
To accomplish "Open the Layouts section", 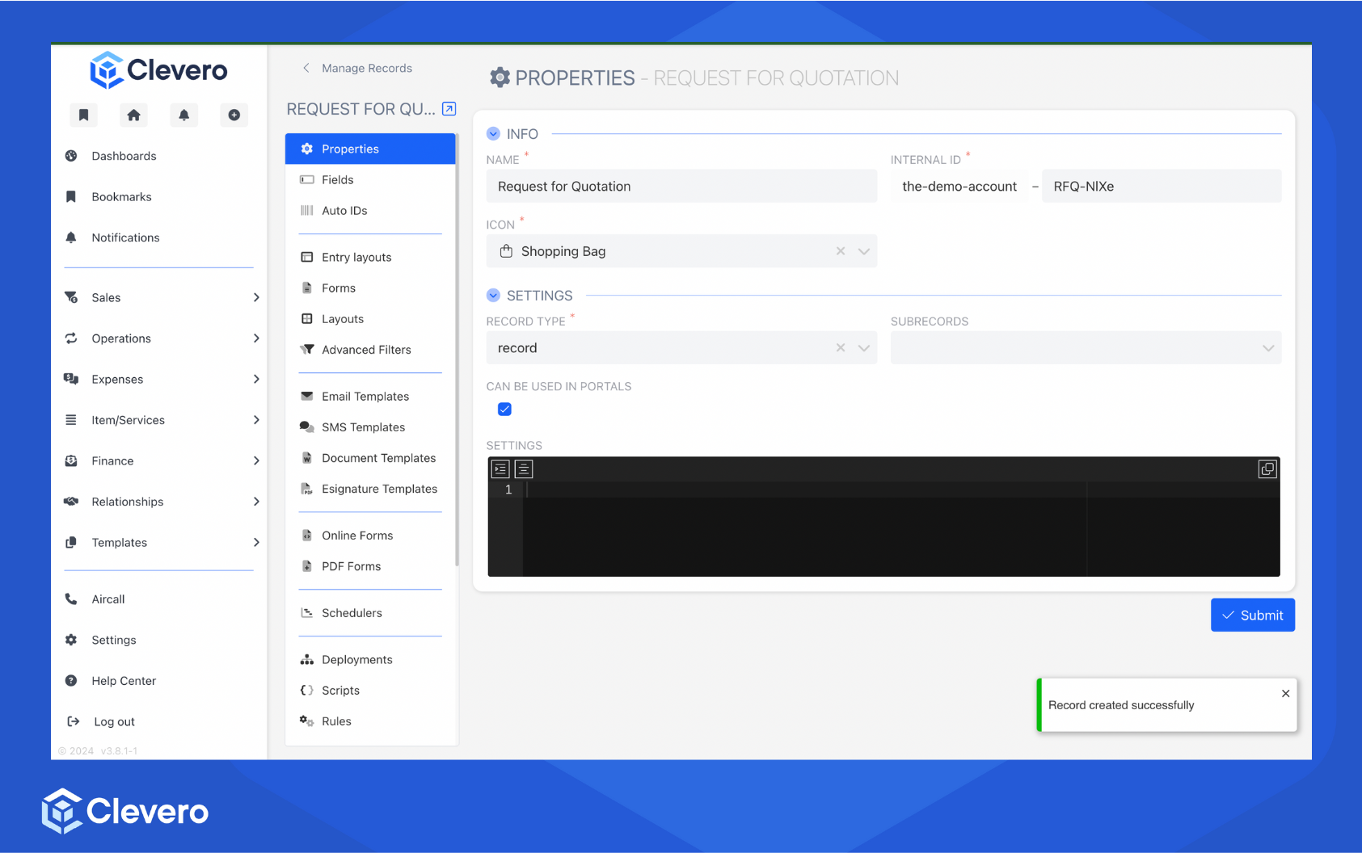I will click(x=370, y=319).
